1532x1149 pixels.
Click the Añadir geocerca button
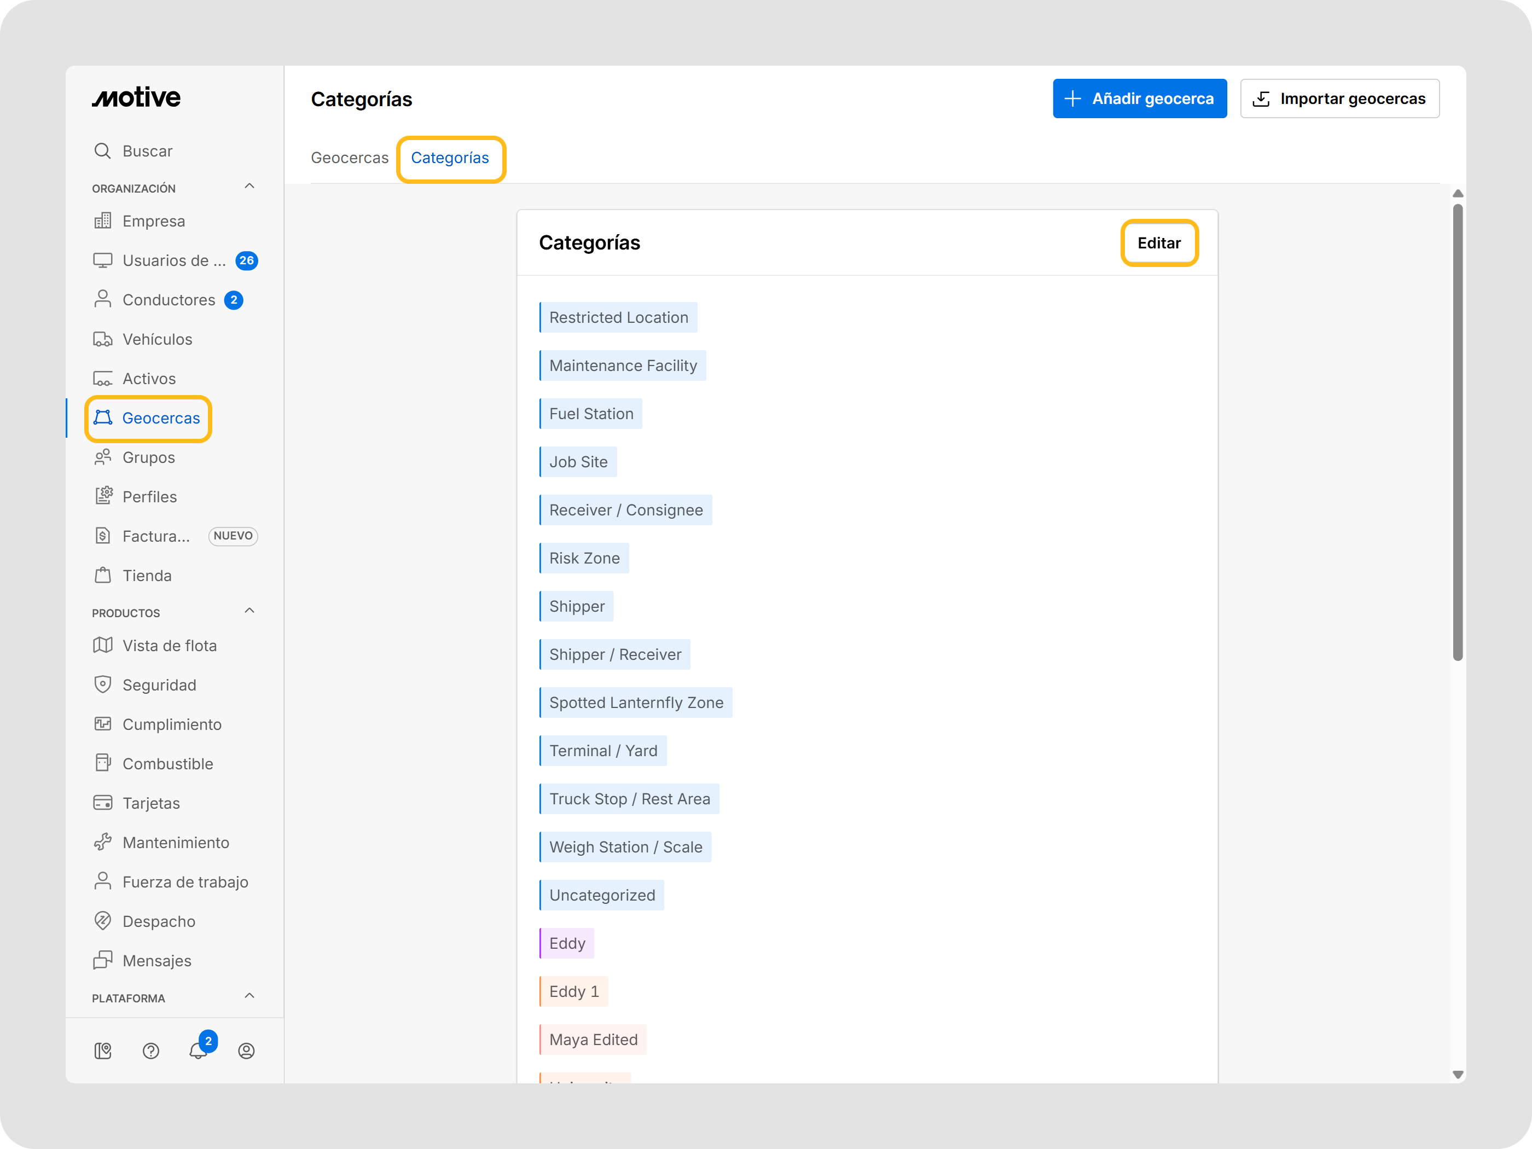(x=1139, y=98)
